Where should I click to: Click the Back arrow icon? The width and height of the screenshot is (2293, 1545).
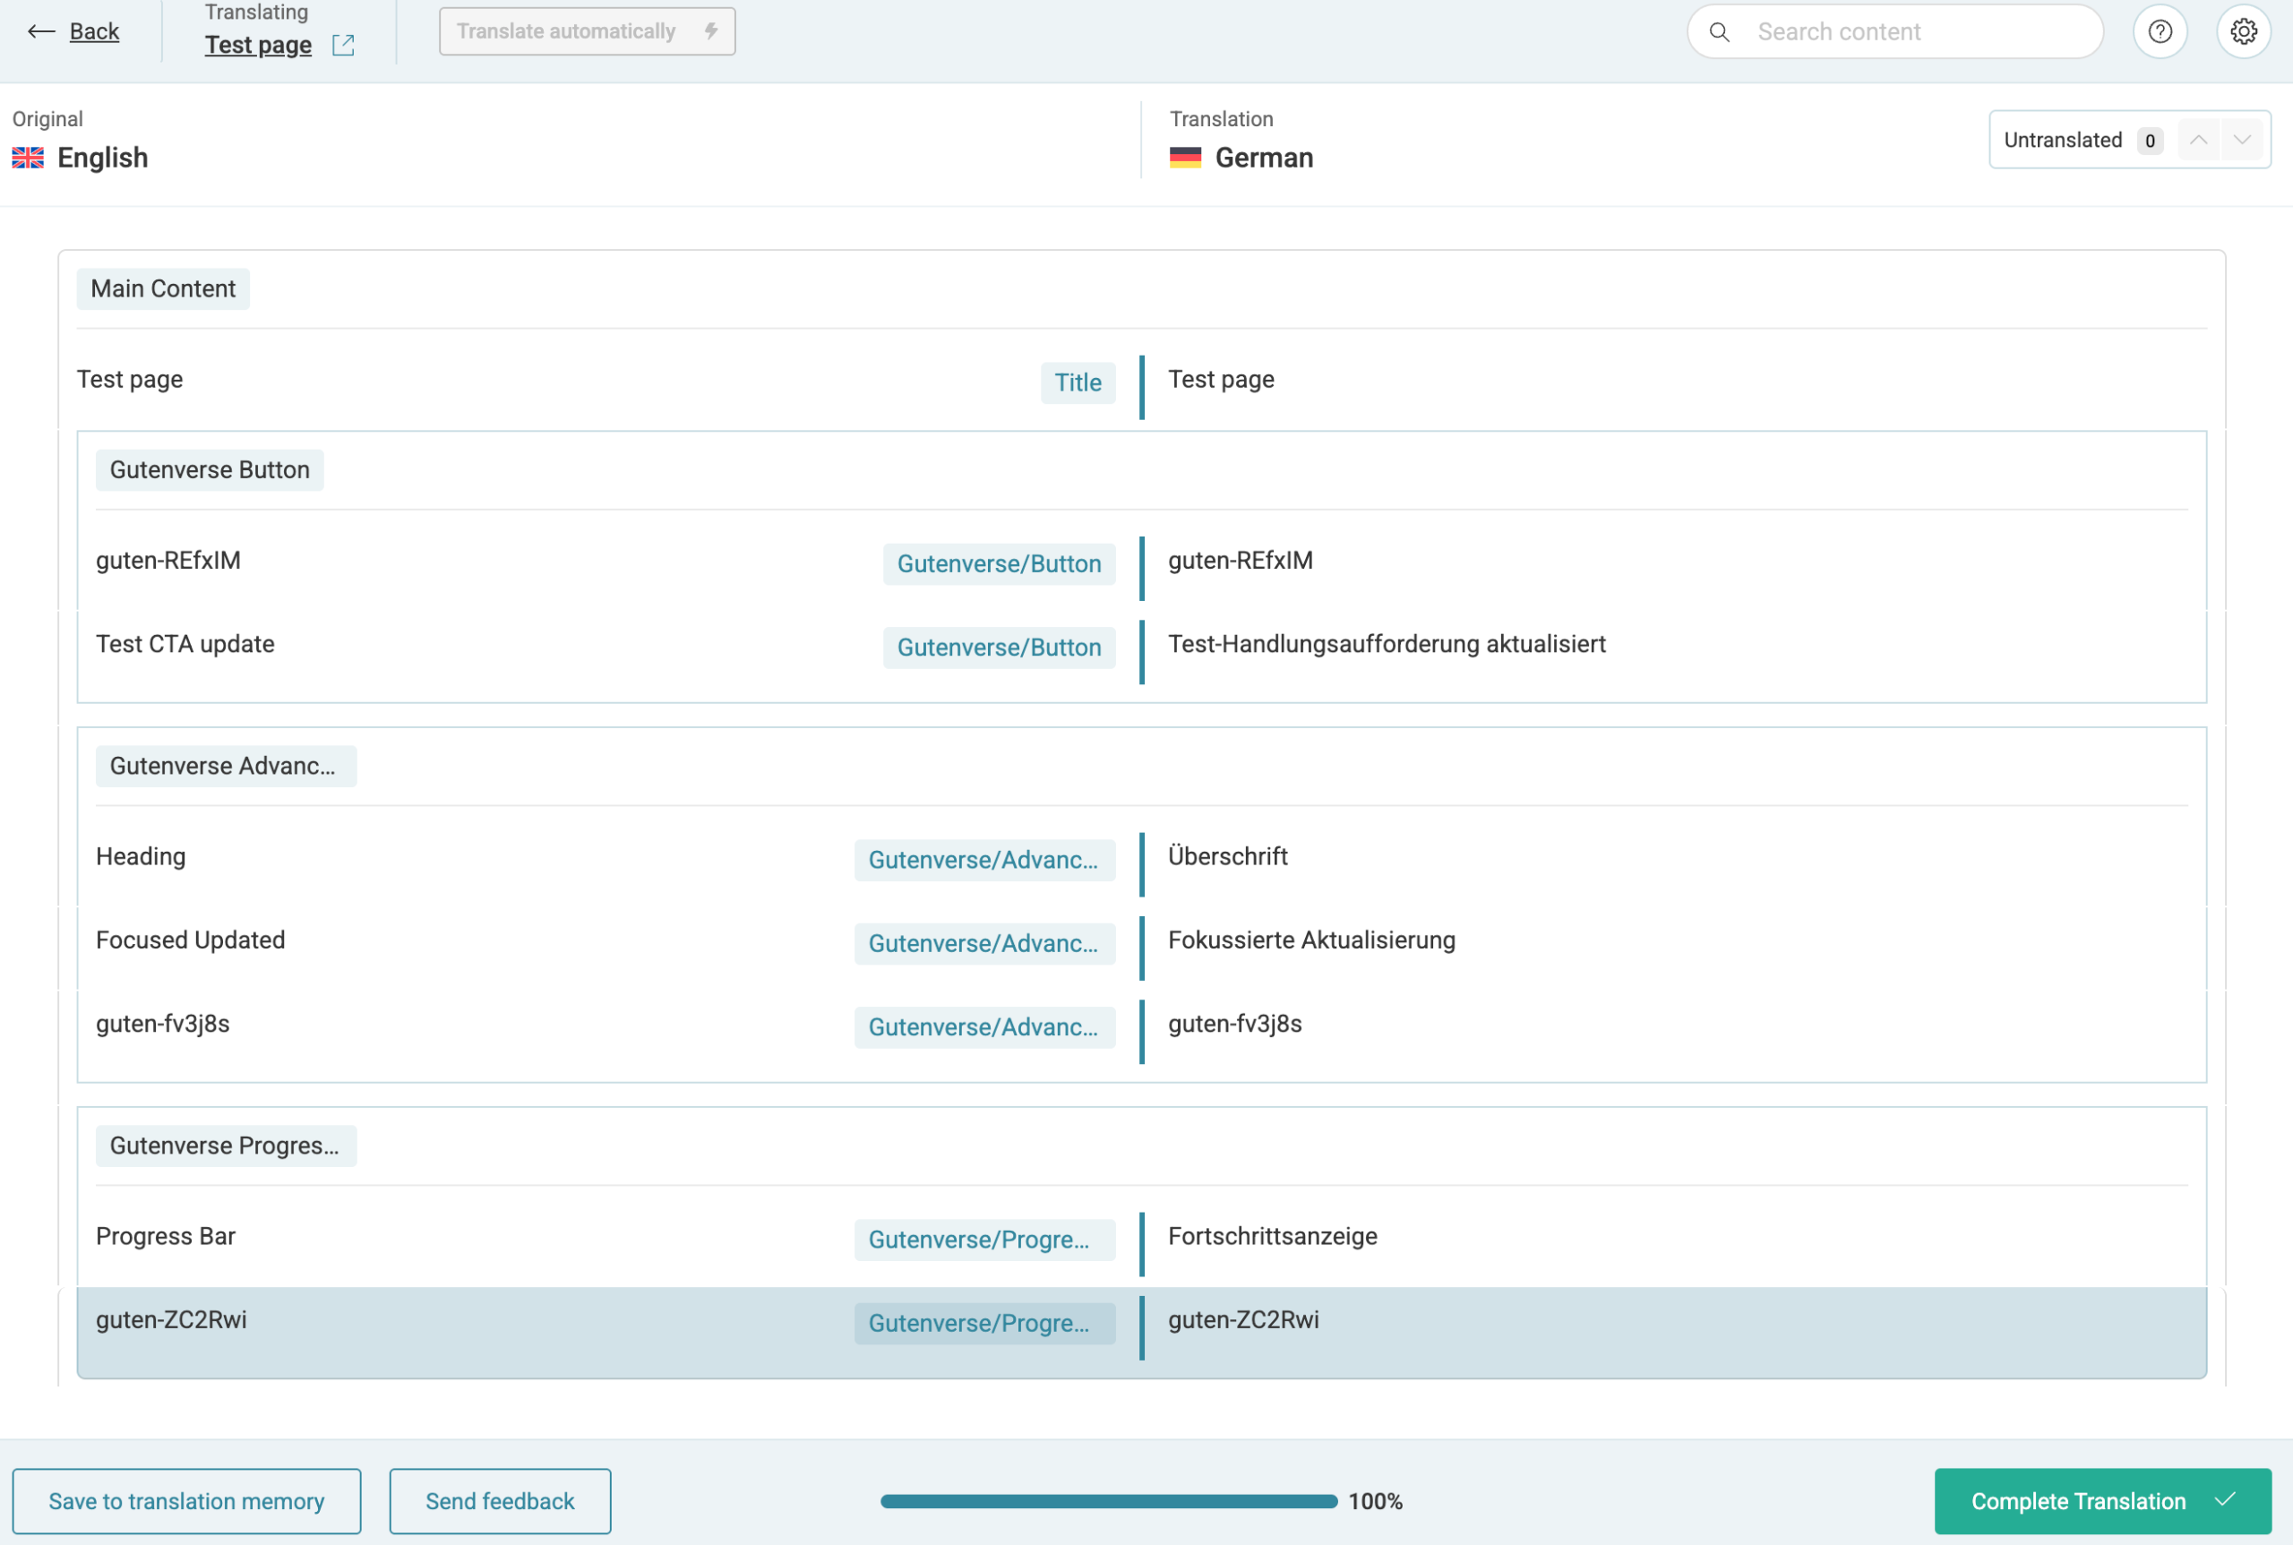40,31
